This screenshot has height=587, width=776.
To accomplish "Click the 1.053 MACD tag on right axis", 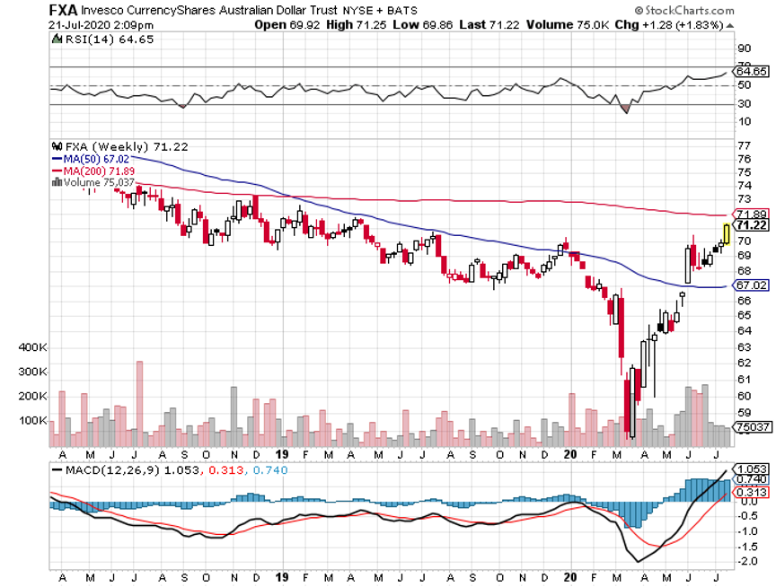I will pos(751,469).
